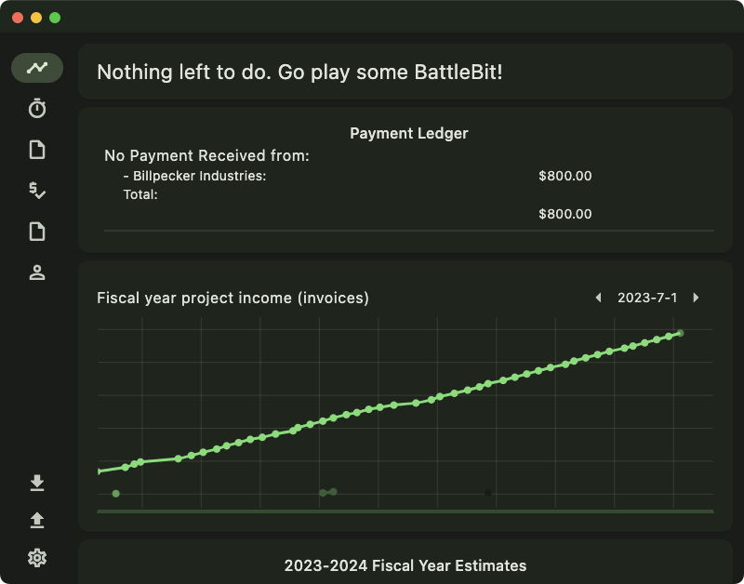This screenshot has width=744, height=584.
Task: Click the 2023-2024 Fiscal Year Estimates heading
Action: tap(405, 565)
